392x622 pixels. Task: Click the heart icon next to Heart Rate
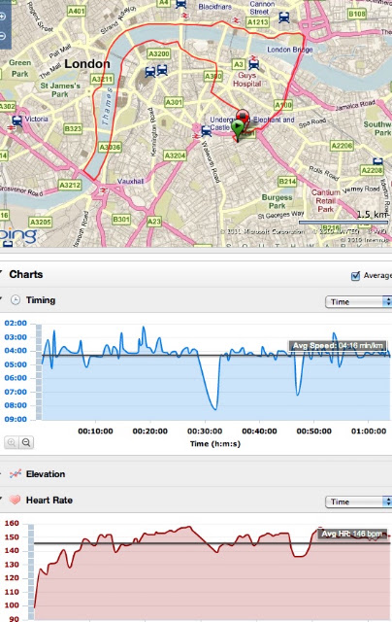(16, 500)
